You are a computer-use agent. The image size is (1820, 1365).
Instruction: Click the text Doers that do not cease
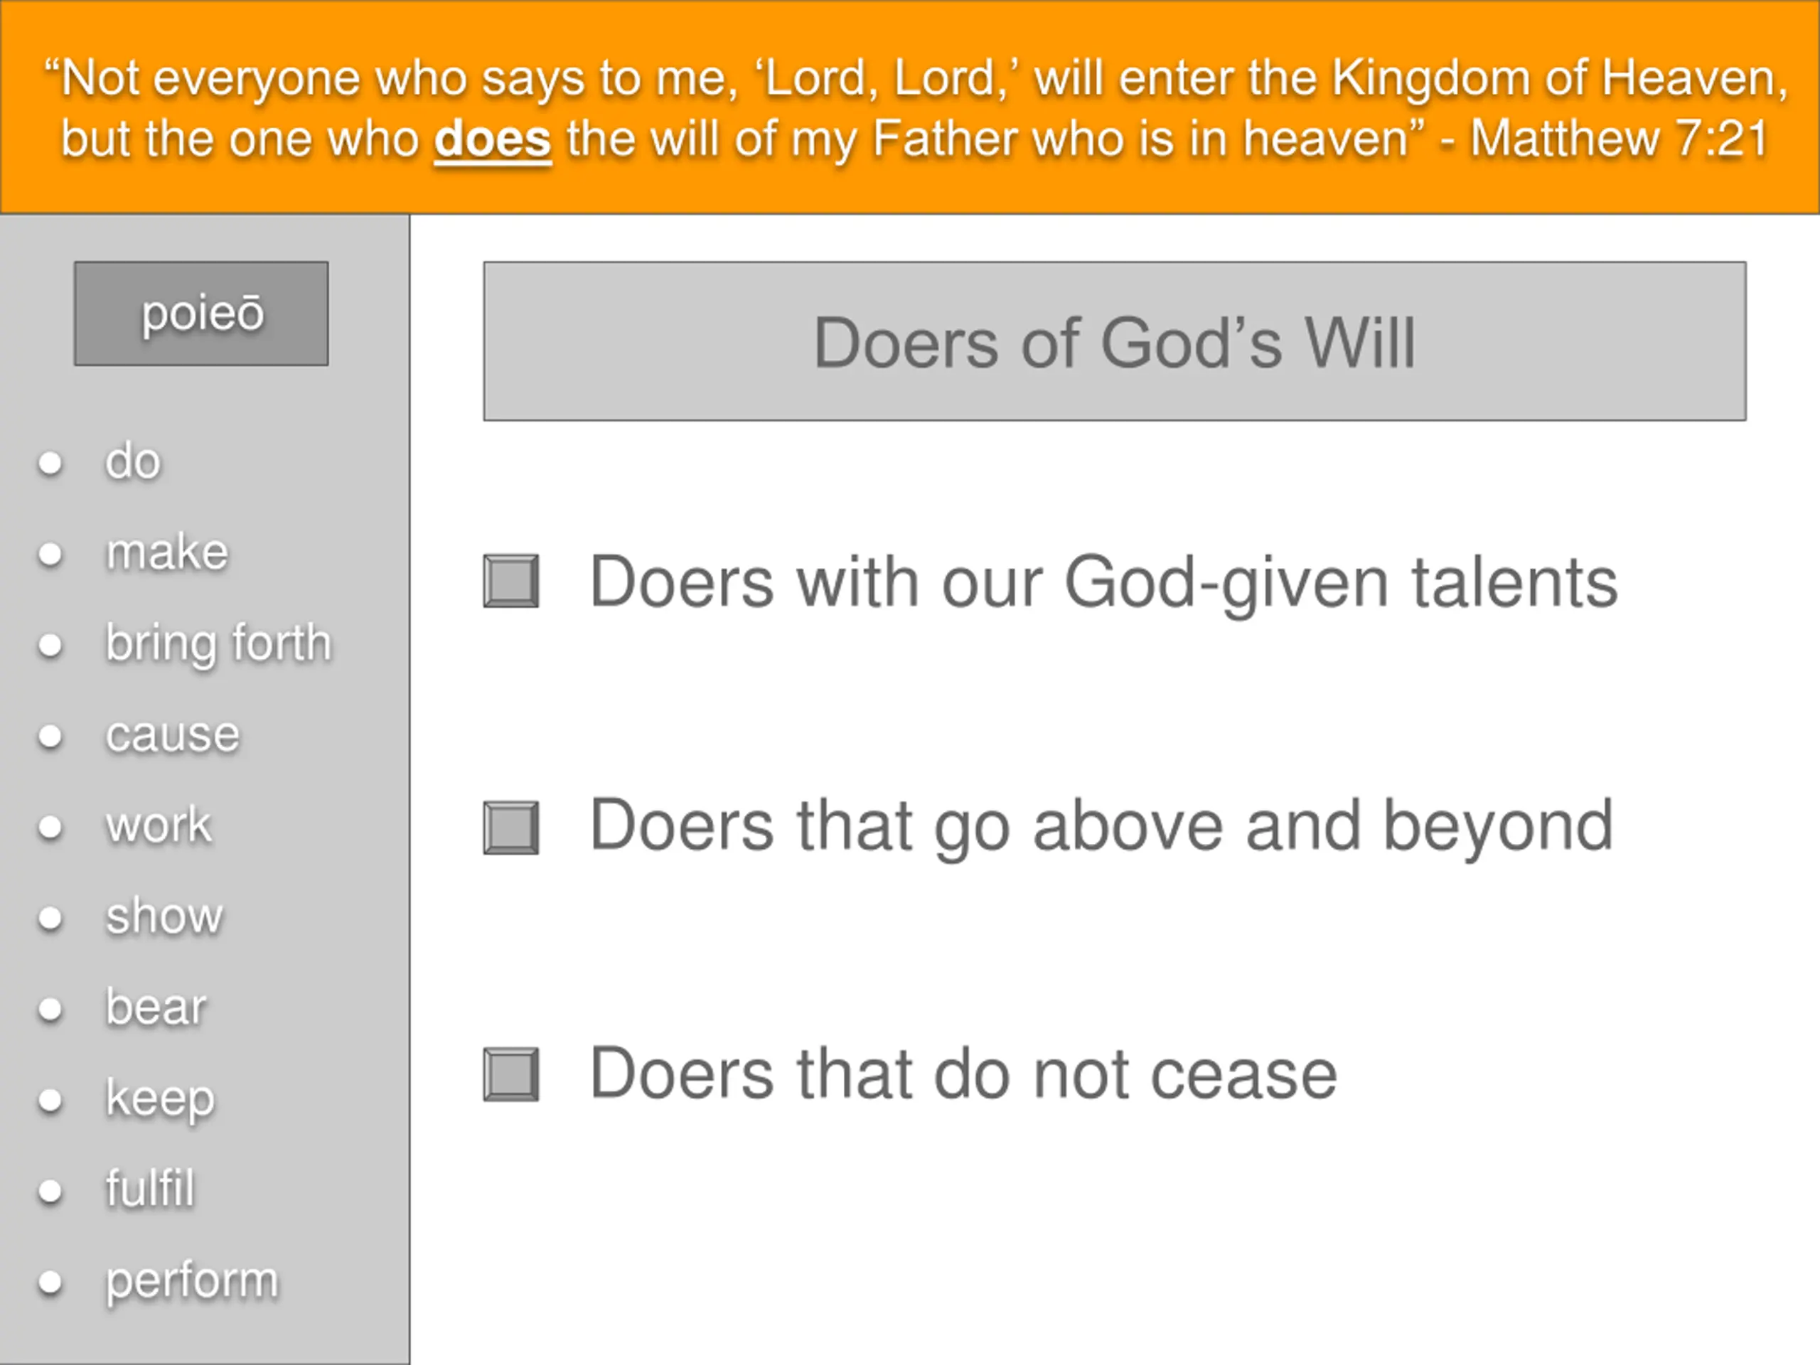tap(963, 1073)
